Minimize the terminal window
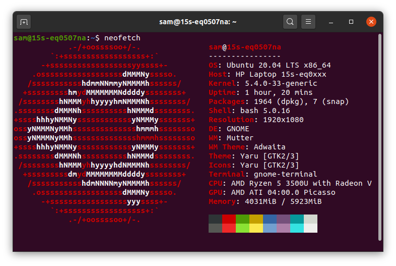Image resolution: width=396 pixels, height=266 pixels. [x=331, y=22]
